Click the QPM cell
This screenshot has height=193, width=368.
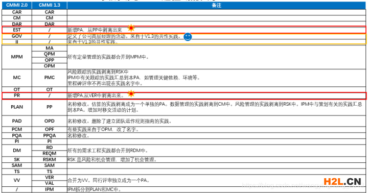click(x=50, y=54)
